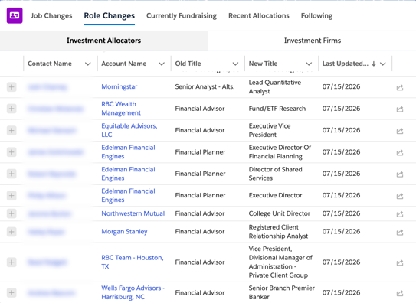
Task: Open share icon for Northwestern Mutual row
Action: click(400, 214)
